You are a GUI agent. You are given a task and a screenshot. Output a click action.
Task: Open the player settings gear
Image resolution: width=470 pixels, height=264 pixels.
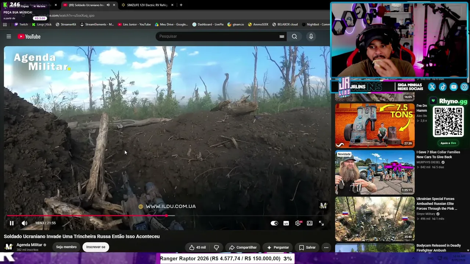click(x=298, y=223)
